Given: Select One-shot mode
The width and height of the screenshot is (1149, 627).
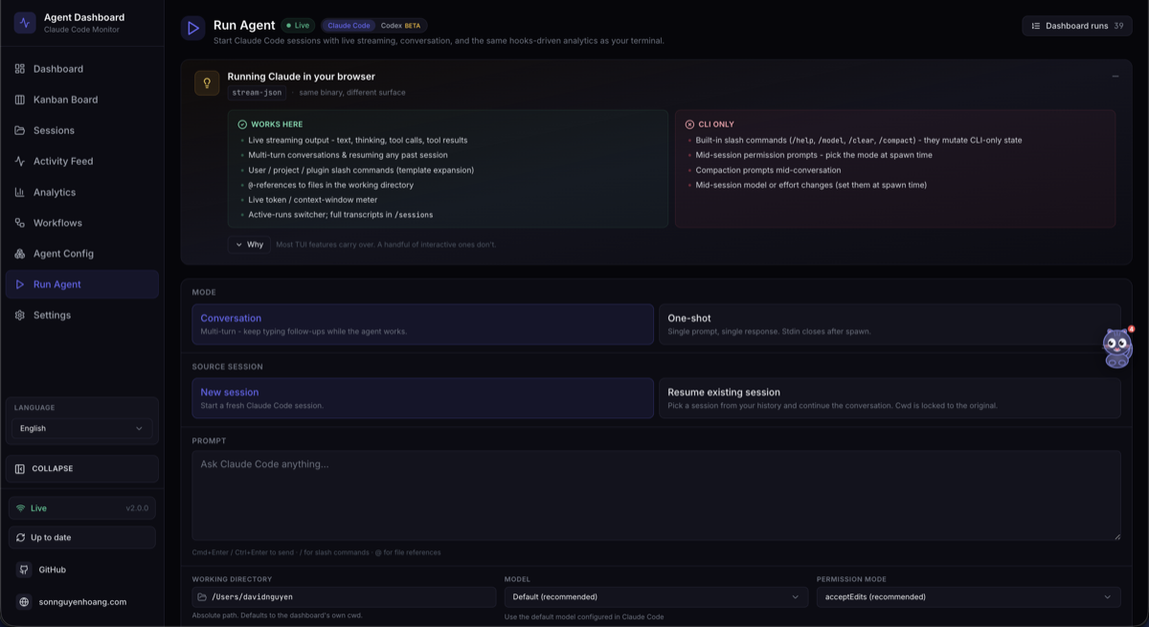Looking at the screenshot, I should 890,325.
